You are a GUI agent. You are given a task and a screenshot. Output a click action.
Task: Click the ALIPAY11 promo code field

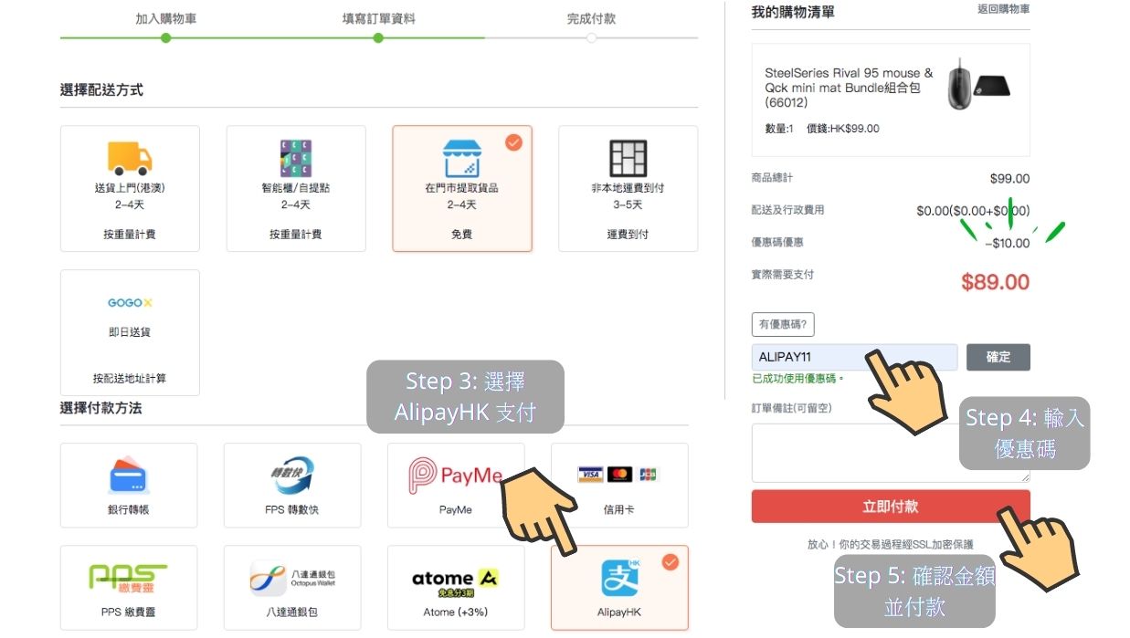(x=854, y=357)
